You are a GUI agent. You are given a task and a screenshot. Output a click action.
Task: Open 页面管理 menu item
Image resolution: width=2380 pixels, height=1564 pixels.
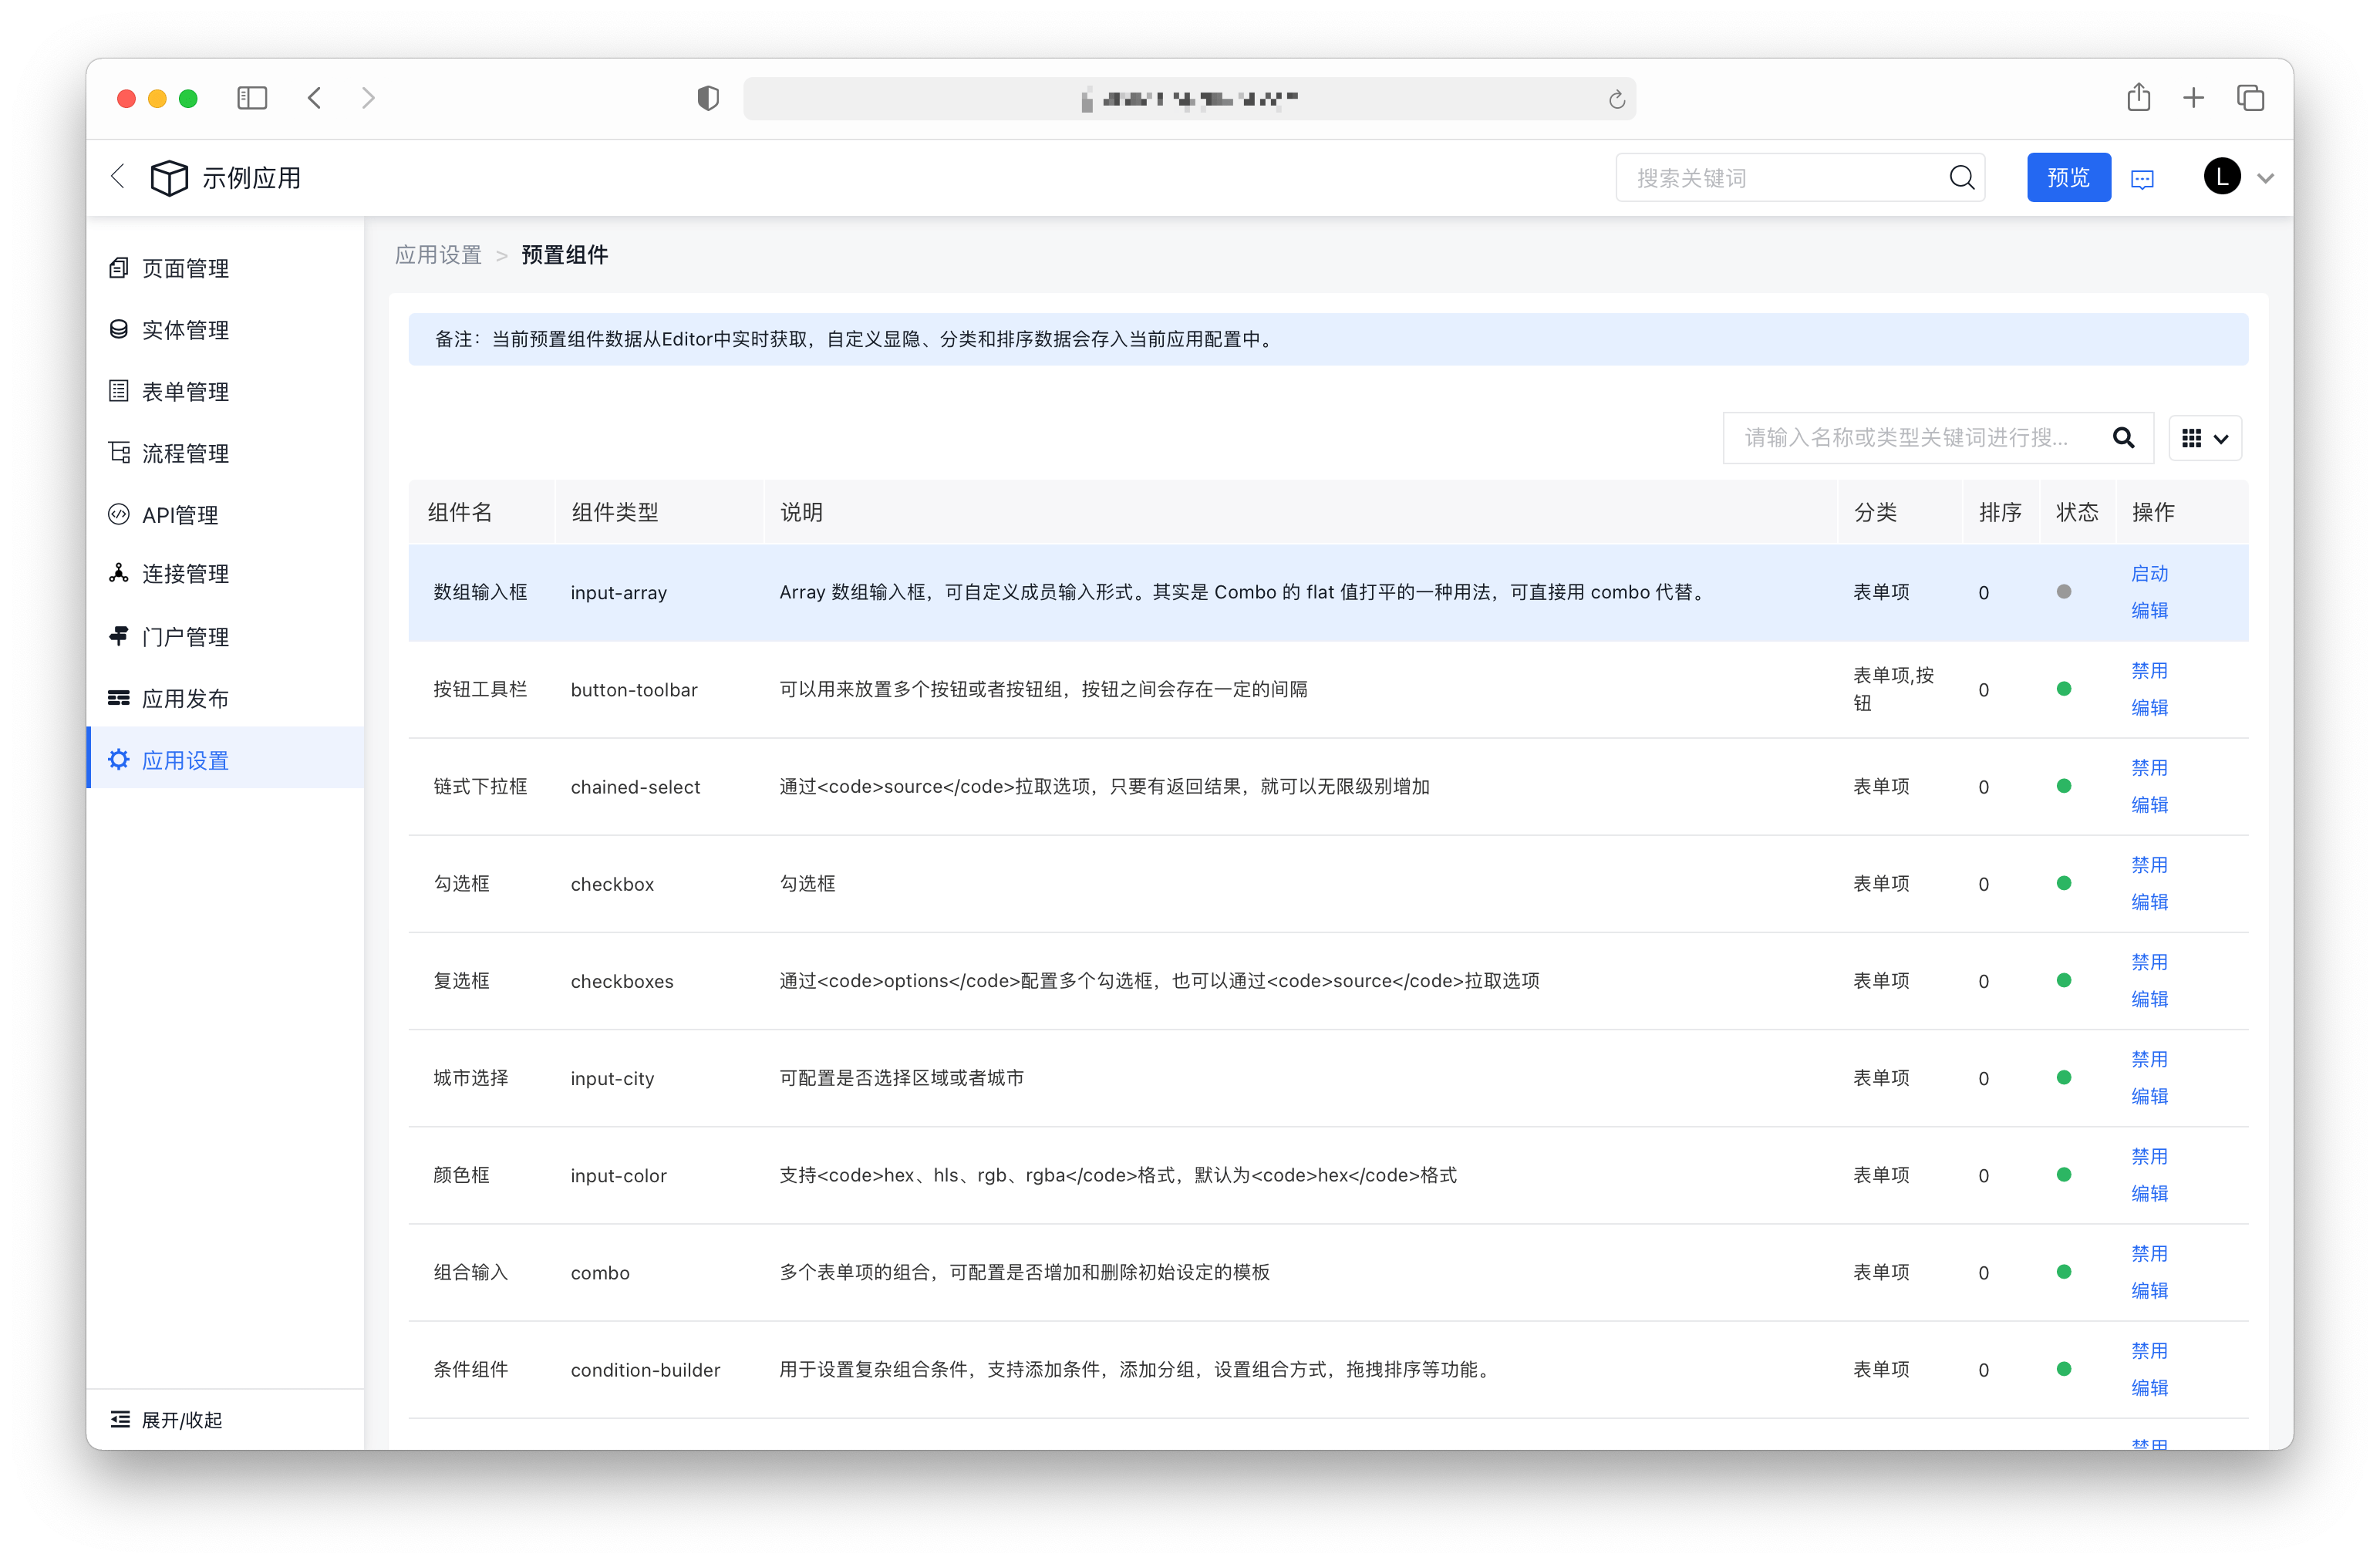[224, 268]
